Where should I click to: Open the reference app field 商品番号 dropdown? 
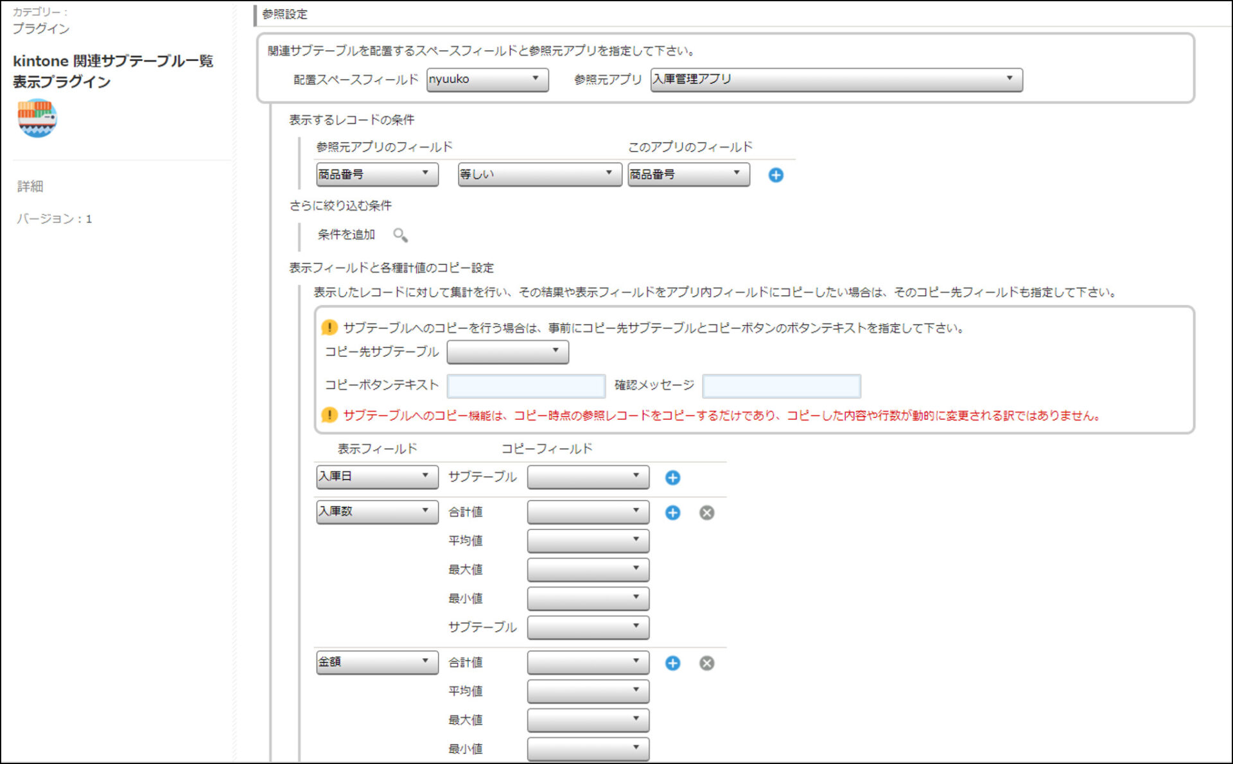click(377, 174)
